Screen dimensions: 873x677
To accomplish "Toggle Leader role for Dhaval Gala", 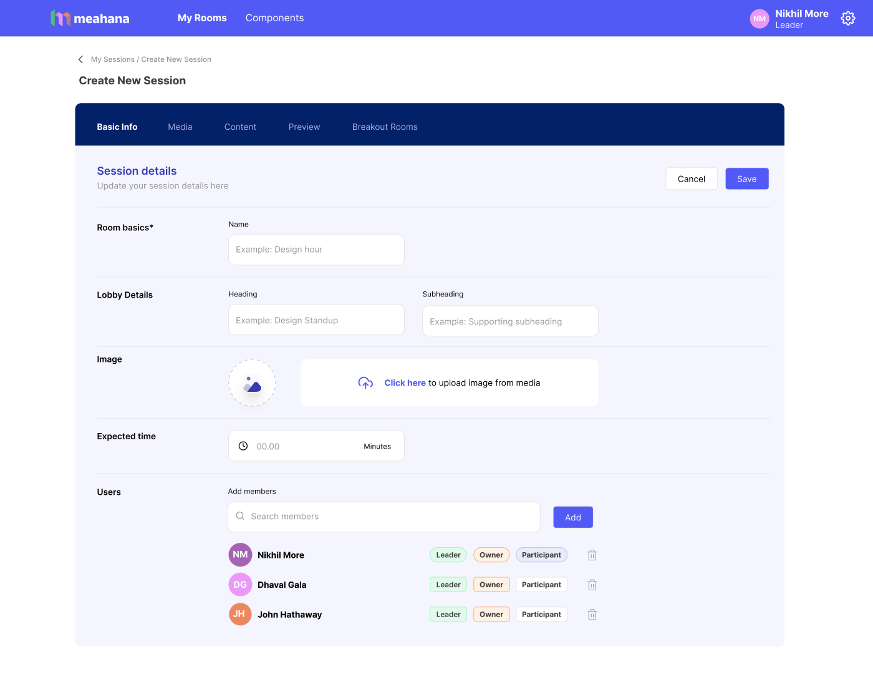I will point(448,585).
